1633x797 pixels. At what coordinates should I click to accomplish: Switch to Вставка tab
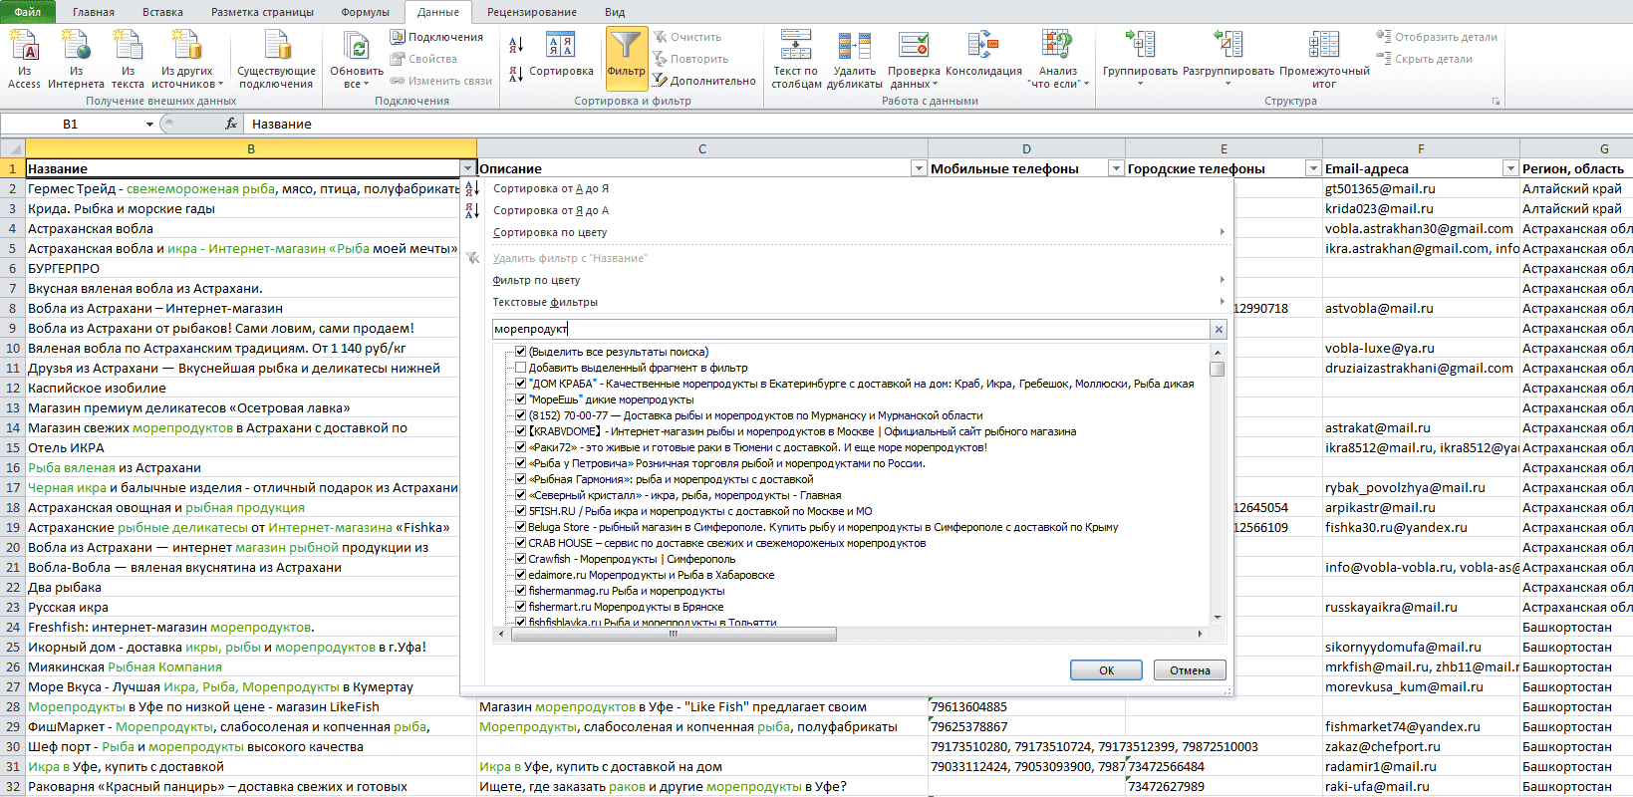[x=162, y=12]
